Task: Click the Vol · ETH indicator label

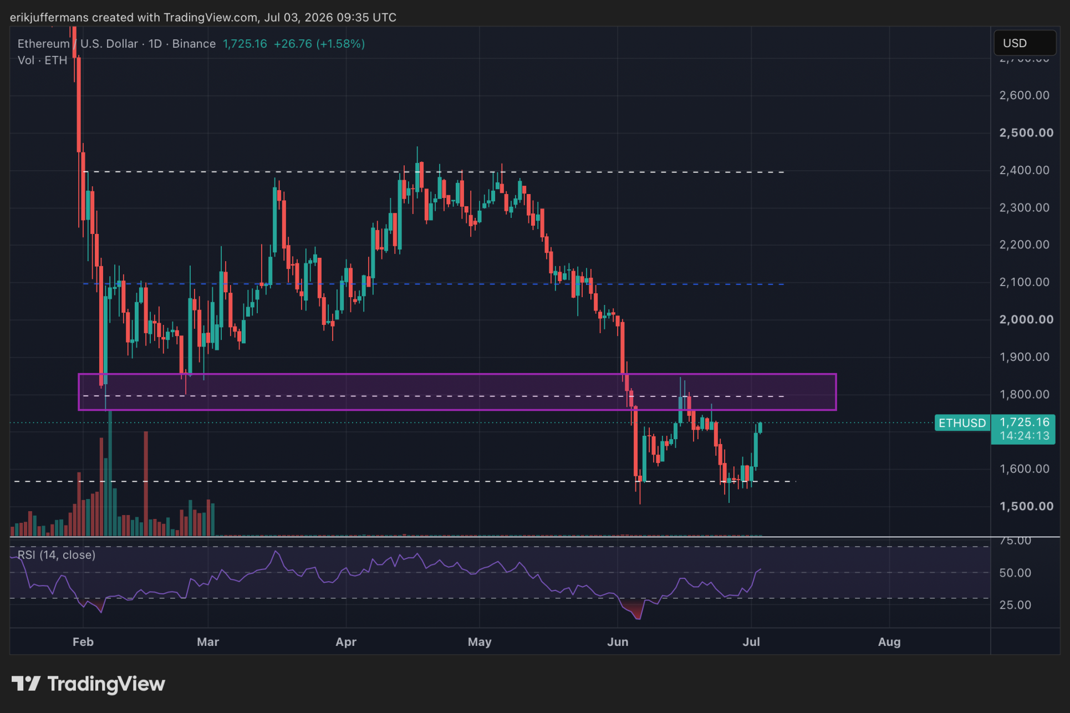Action: 42,60
